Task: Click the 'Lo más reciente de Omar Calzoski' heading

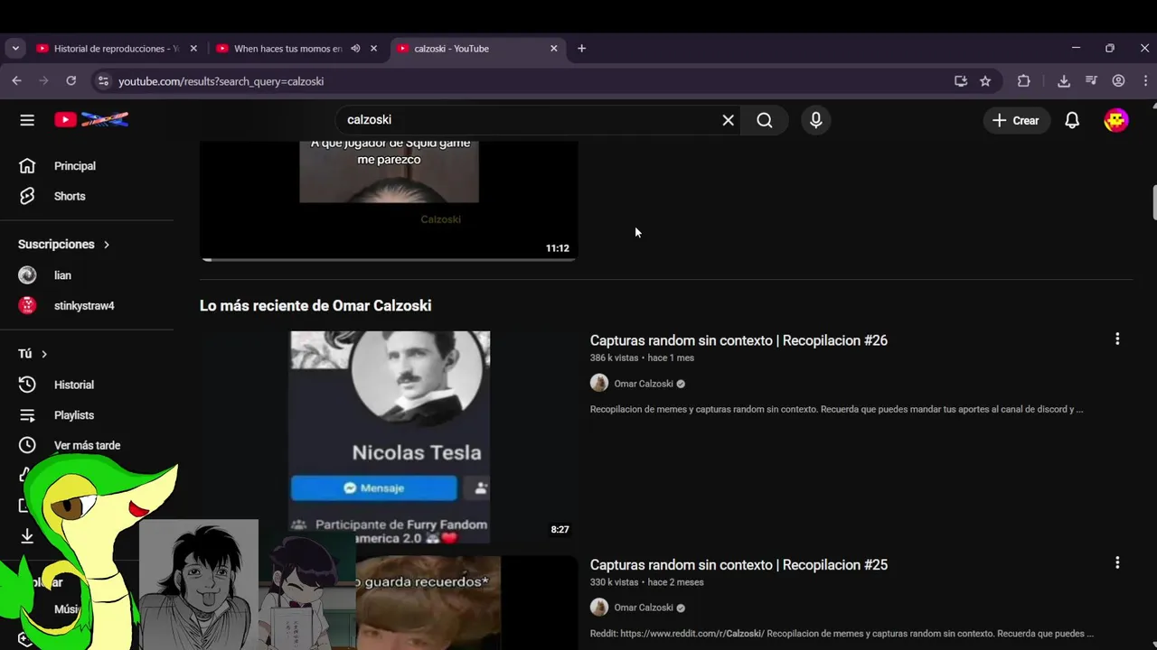Action: (315, 306)
